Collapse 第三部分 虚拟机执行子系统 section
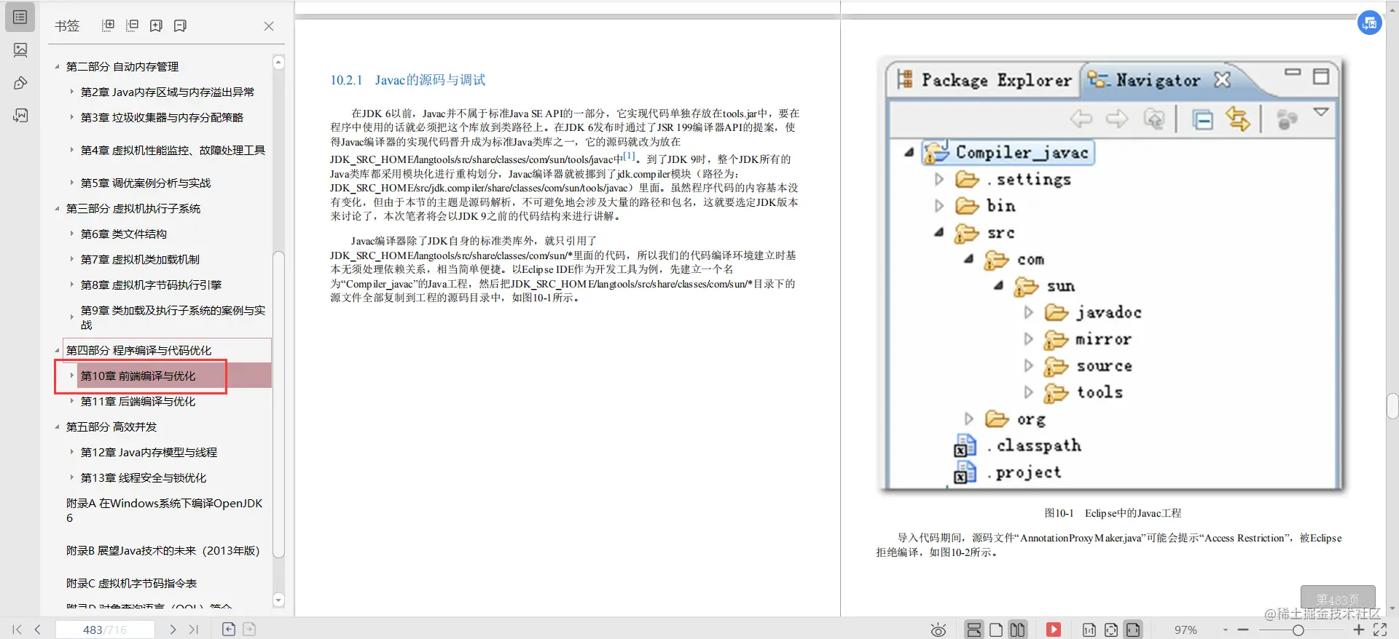 click(x=57, y=209)
